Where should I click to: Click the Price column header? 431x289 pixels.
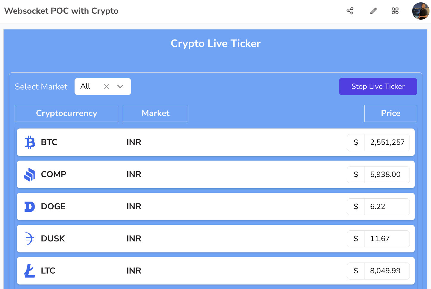390,113
